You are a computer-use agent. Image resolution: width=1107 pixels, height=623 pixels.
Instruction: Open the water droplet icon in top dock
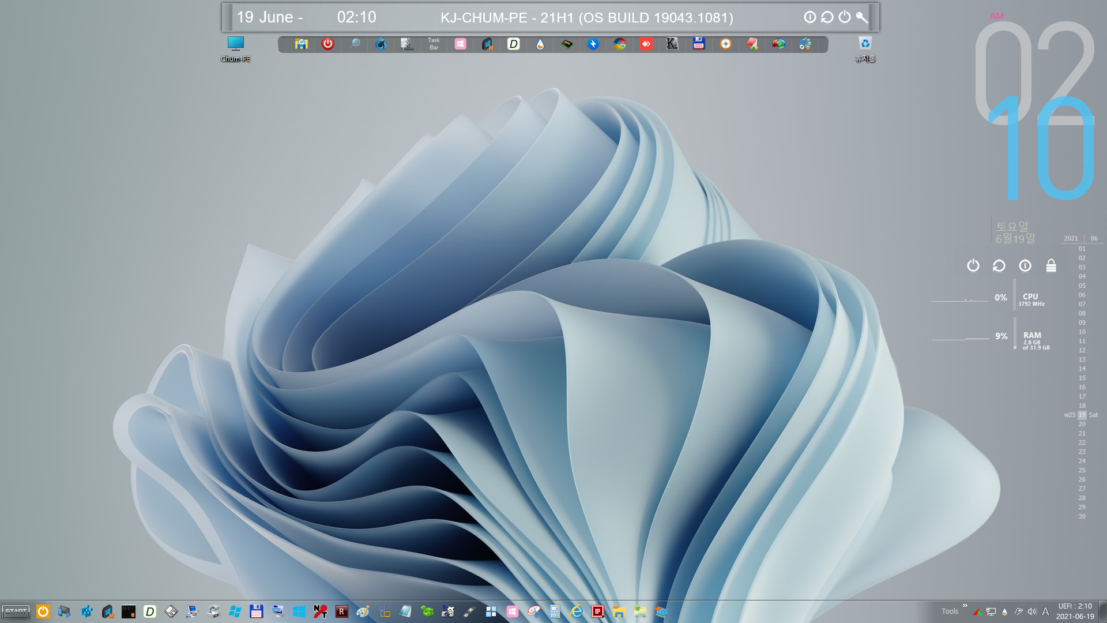[x=540, y=44]
